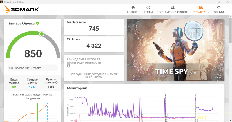Click the green knob on score gauge

41,34
